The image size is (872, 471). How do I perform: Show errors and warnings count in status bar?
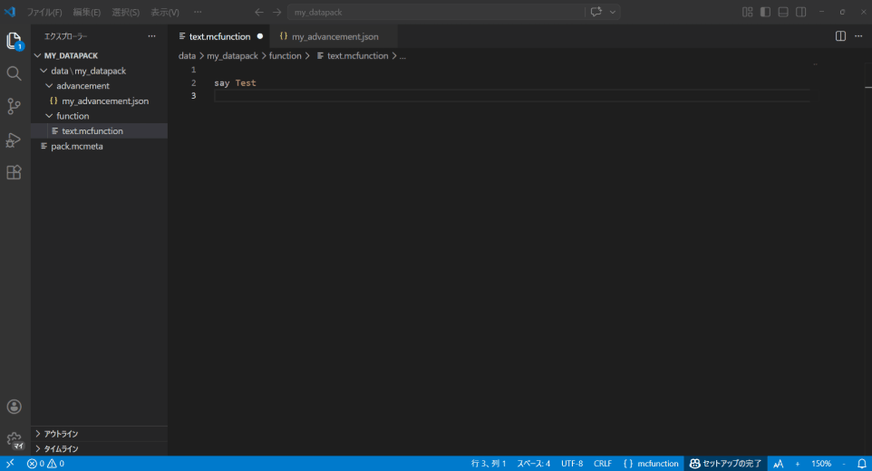tap(45, 463)
